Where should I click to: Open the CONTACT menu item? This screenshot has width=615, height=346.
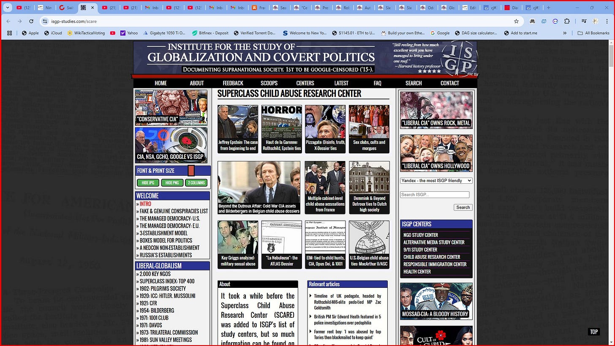450,83
